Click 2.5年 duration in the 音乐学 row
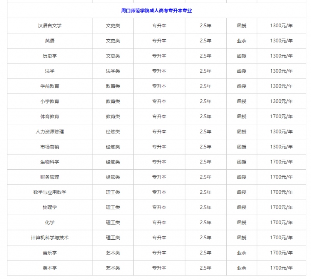The image size is (311, 279). click(x=206, y=253)
